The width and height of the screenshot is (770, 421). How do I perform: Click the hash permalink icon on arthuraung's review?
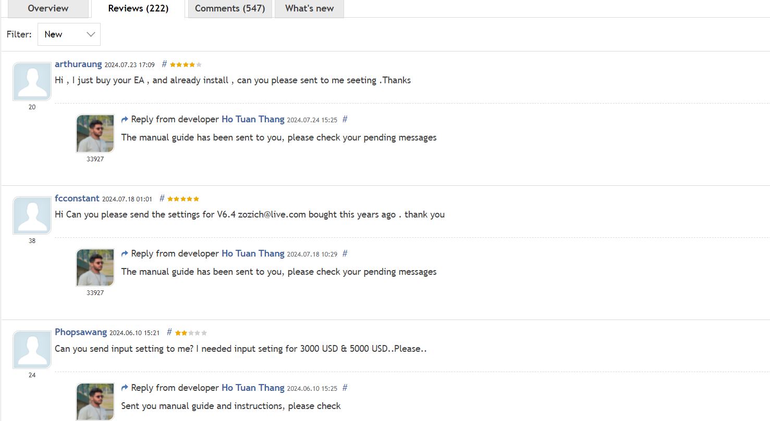(x=164, y=63)
